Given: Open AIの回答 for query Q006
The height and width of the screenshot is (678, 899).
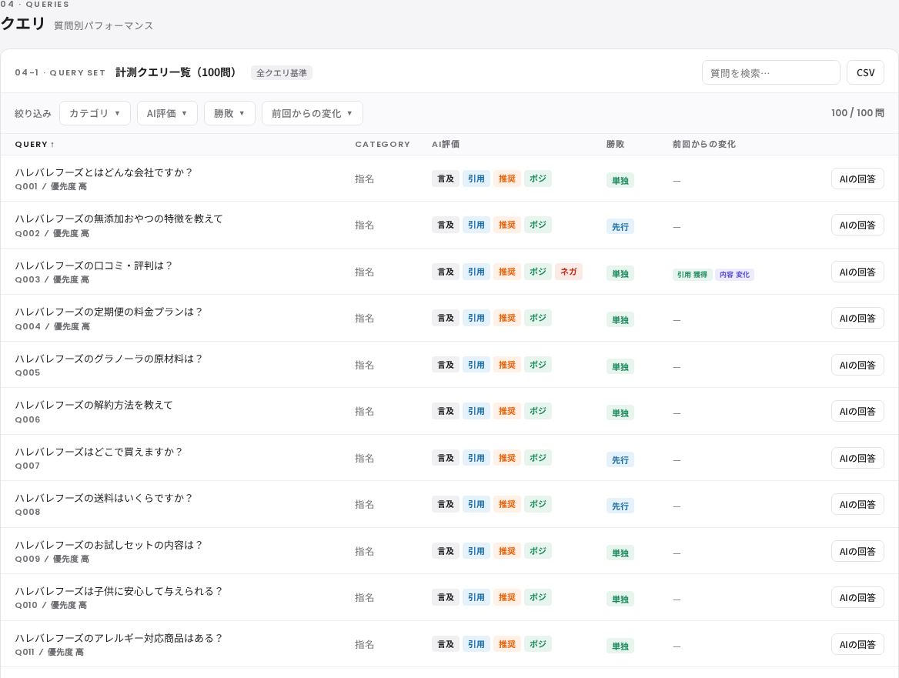Looking at the screenshot, I should tap(857, 412).
